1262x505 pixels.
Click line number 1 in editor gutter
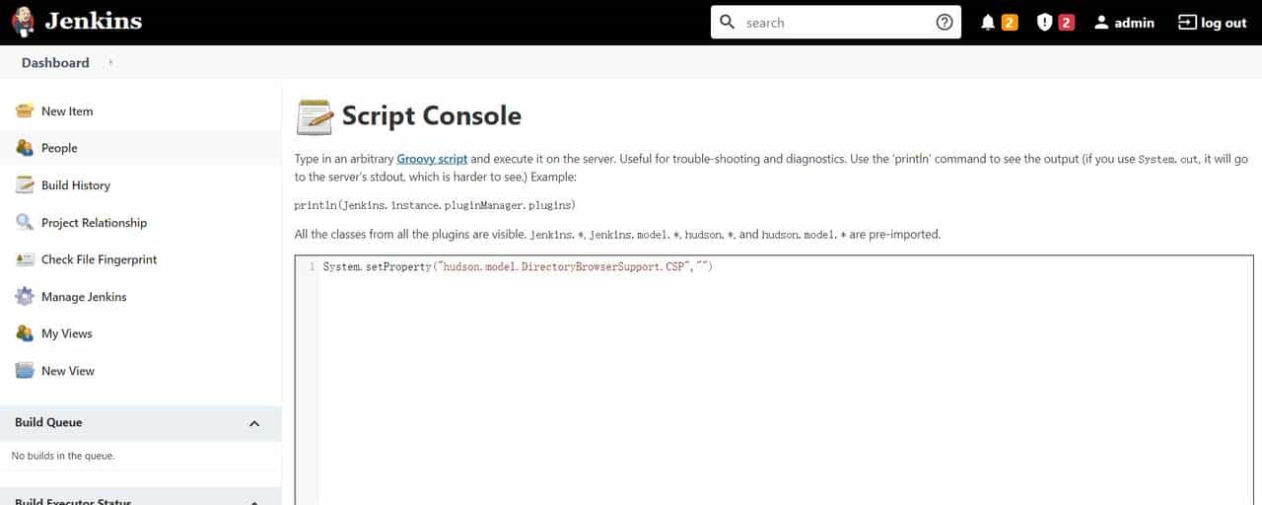click(x=312, y=267)
